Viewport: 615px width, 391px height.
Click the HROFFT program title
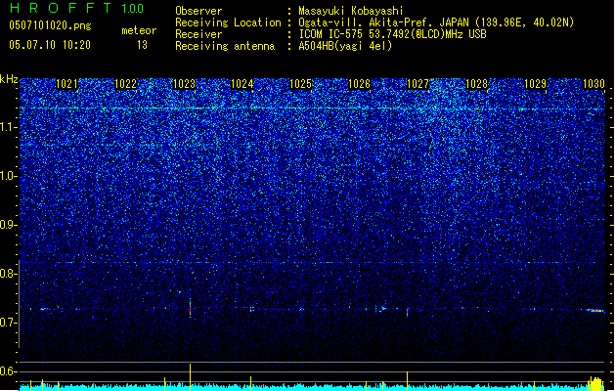point(60,8)
